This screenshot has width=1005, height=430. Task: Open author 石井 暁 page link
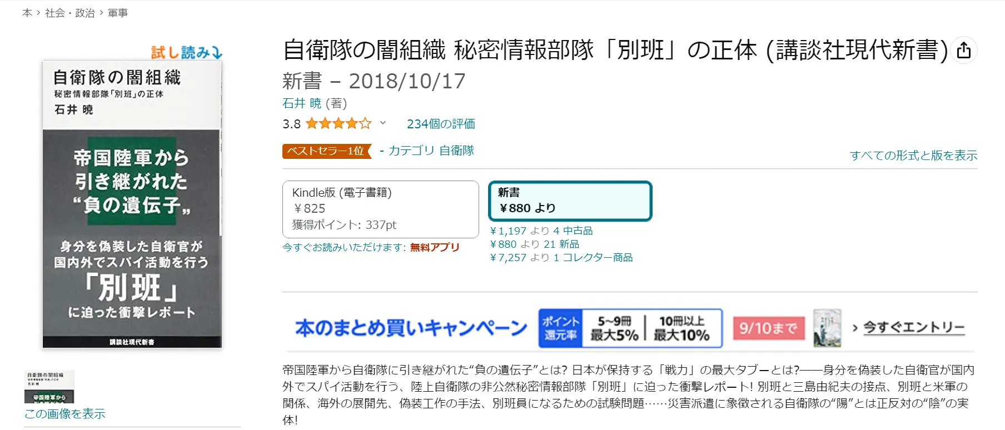[x=302, y=103]
